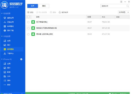Screen dimensions: 131x94
Task: Open 资料 under iPhone (4)
Action: [x=7, y=80]
